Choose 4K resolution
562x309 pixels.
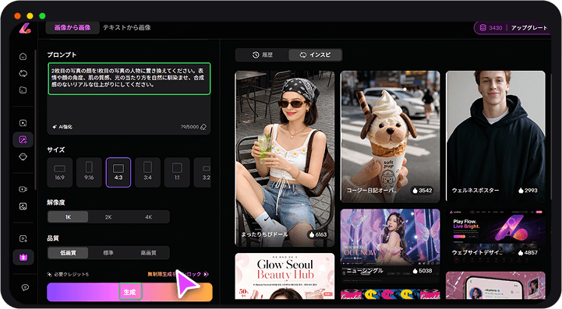pyautogui.click(x=148, y=217)
